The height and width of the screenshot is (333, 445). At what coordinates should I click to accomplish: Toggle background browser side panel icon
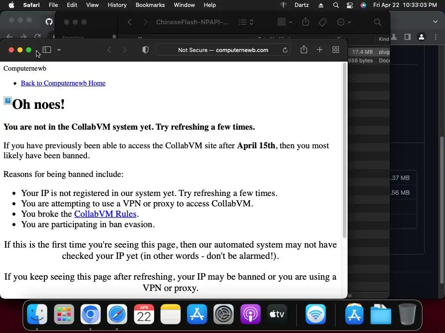(408, 37)
